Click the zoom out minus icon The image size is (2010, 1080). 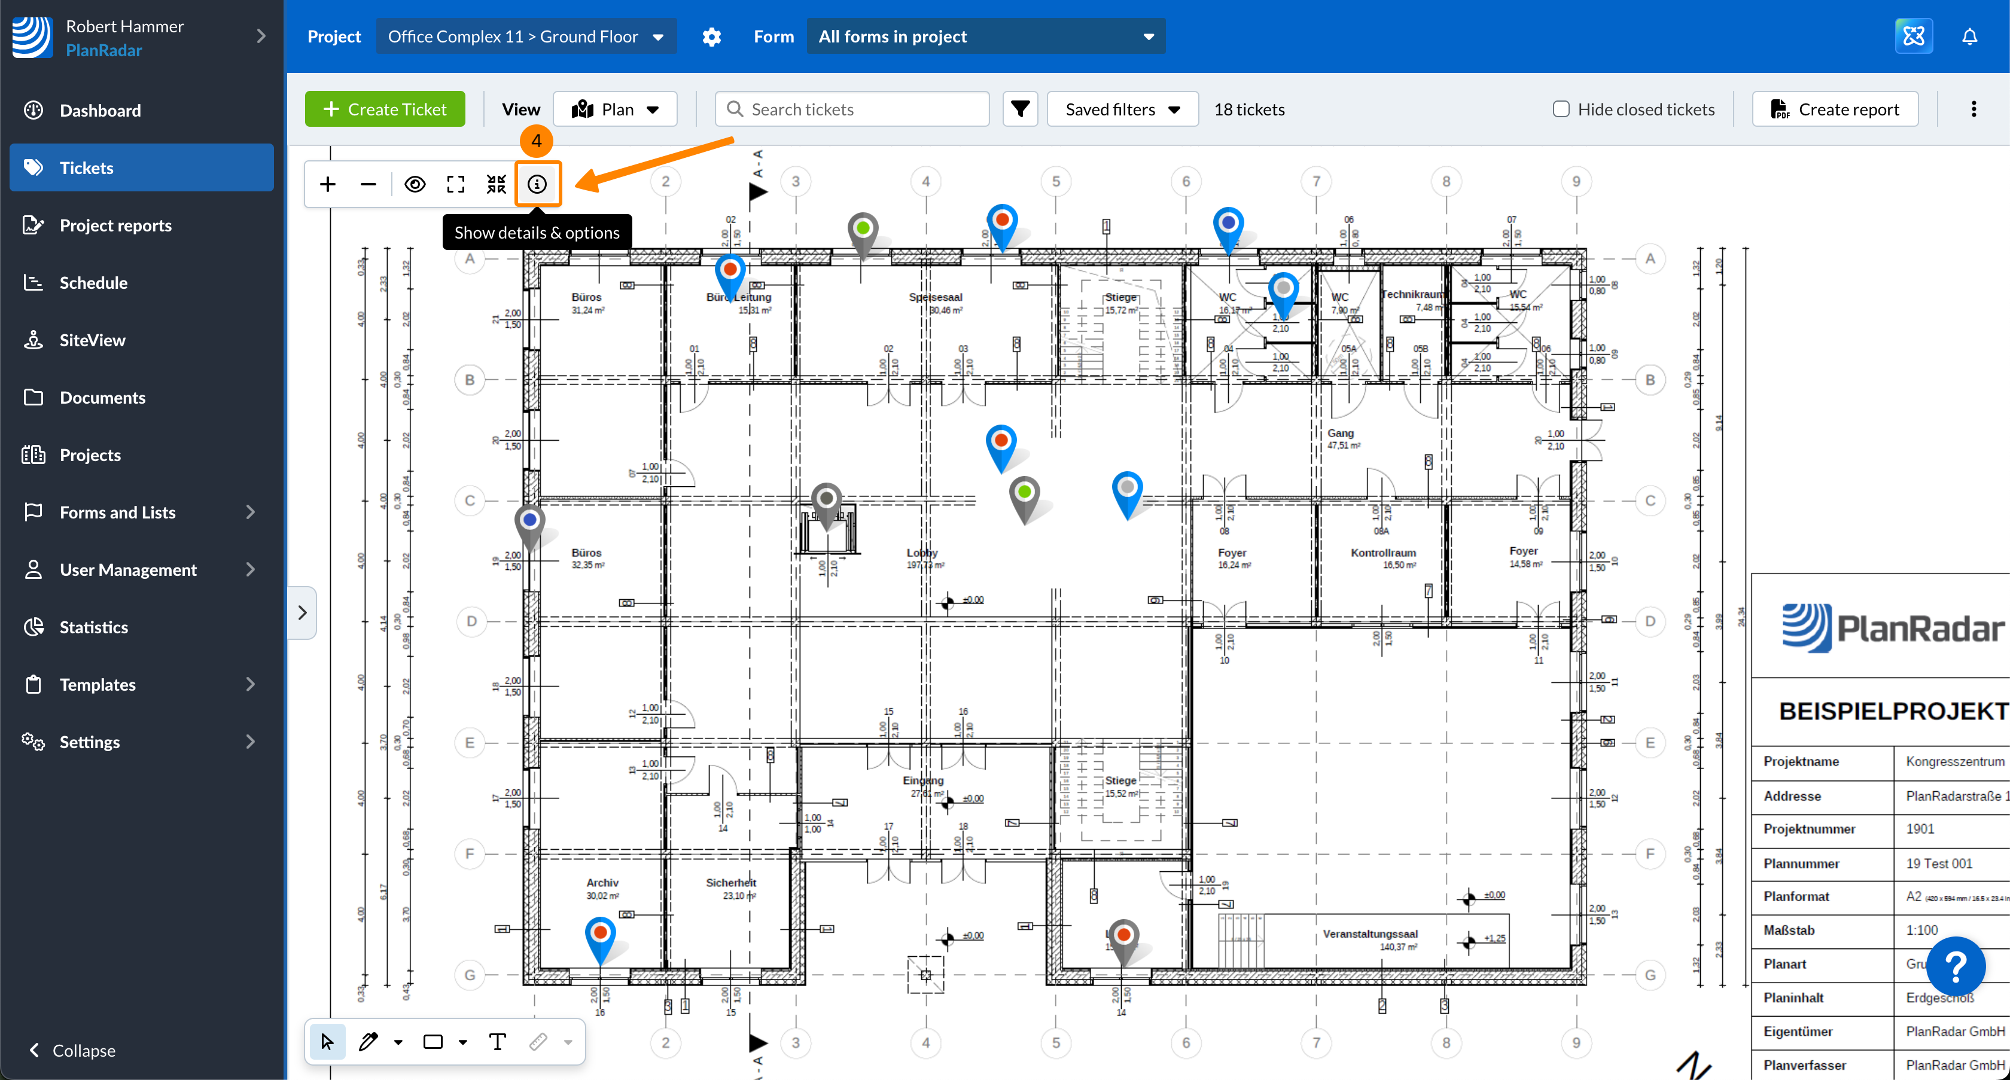coord(368,184)
